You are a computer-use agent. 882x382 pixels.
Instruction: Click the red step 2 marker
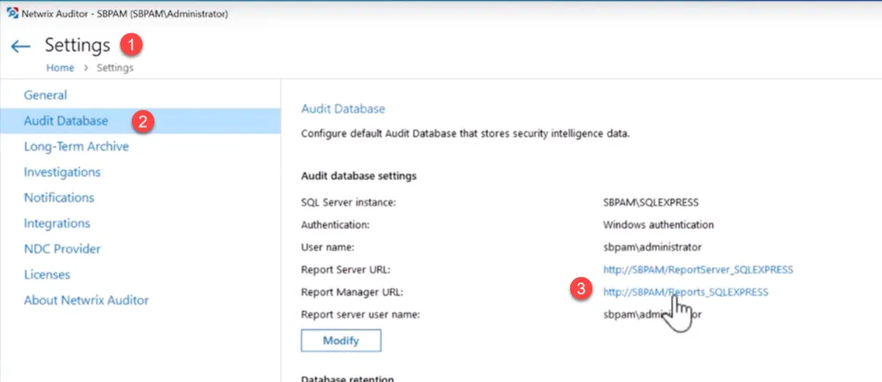(143, 121)
